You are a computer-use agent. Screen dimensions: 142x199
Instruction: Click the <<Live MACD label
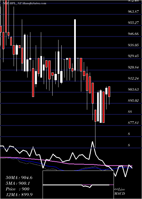pyautogui.click(x=120, y=192)
